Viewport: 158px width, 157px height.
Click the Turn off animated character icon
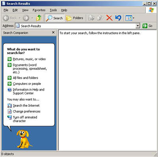(9, 117)
